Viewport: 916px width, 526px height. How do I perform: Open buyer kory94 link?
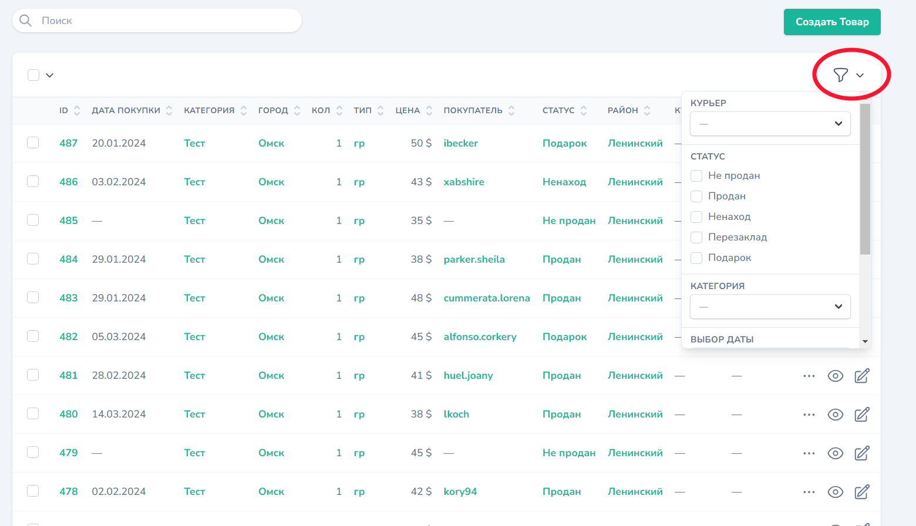[x=460, y=491]
